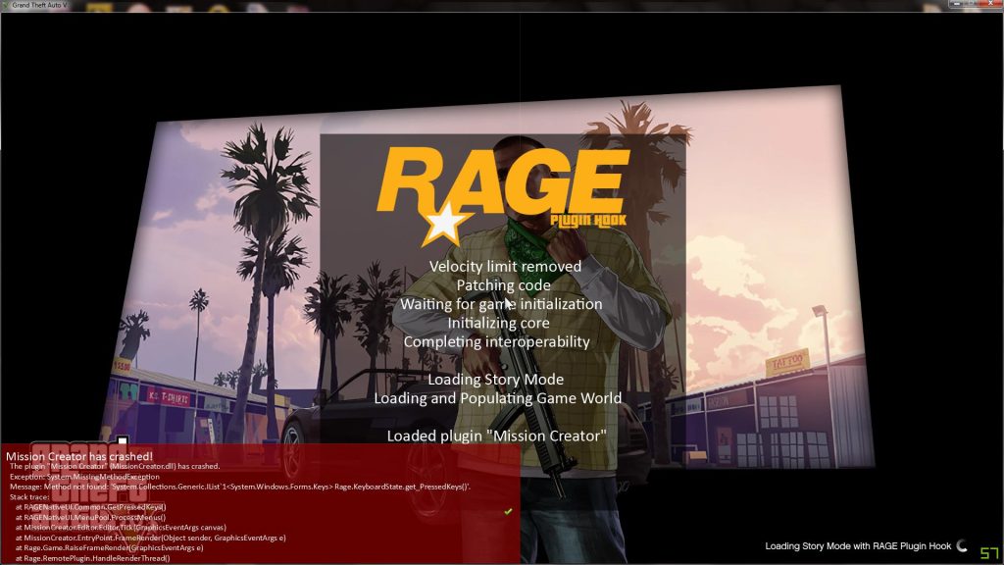The width and height of the screenshot is (1004, 565).
Task: Click the 'Velocity limit removed' loading message
Action: [x=507, y=266]
